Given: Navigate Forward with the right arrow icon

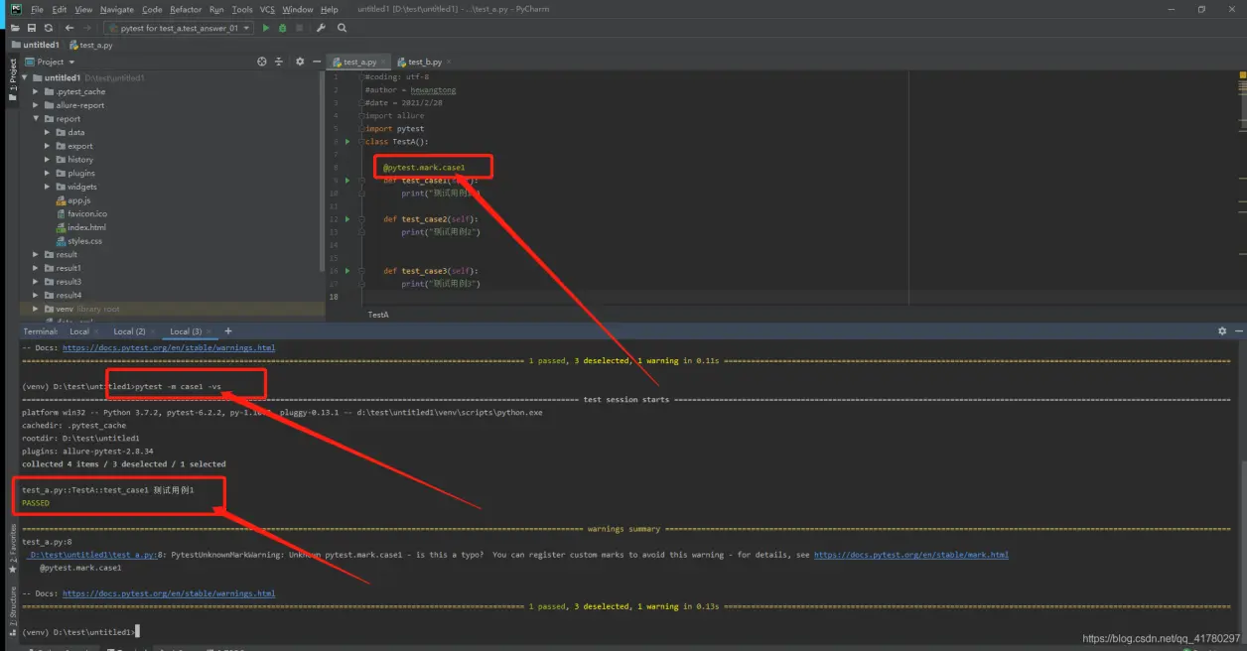Looking at the screenshot, I should 87,28.
